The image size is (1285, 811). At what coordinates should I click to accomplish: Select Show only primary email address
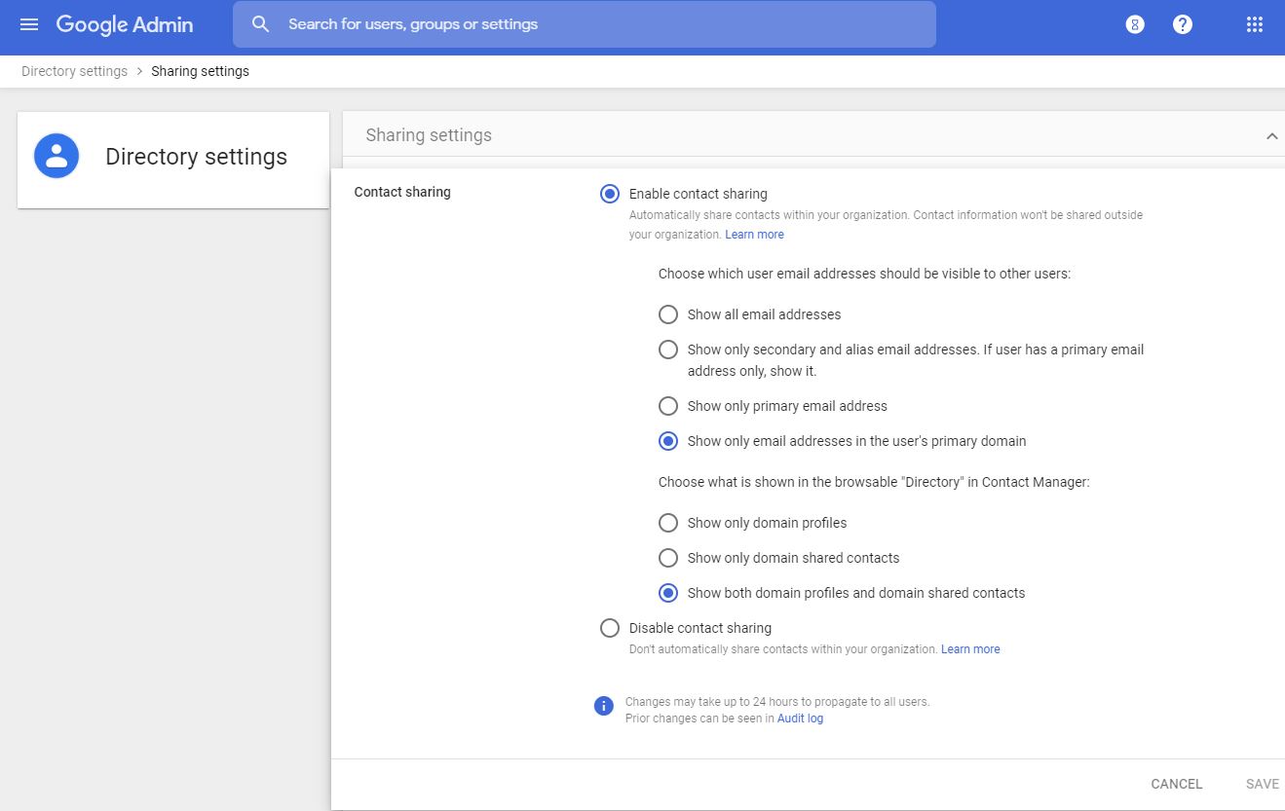(668, 406)
